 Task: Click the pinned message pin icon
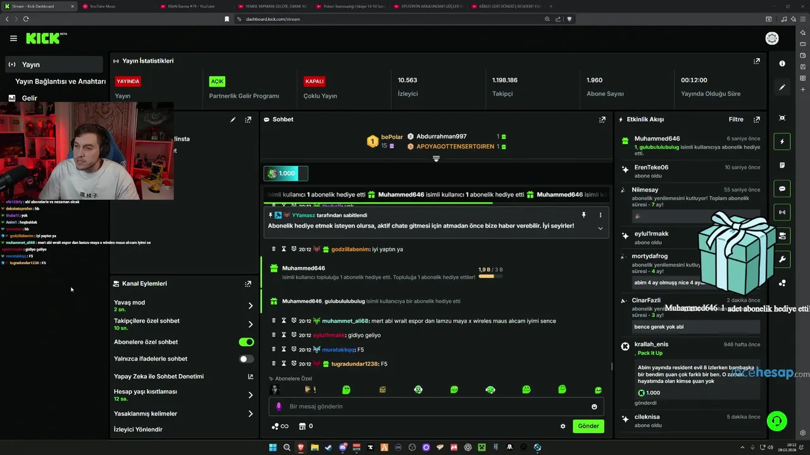tap(583, 215)
